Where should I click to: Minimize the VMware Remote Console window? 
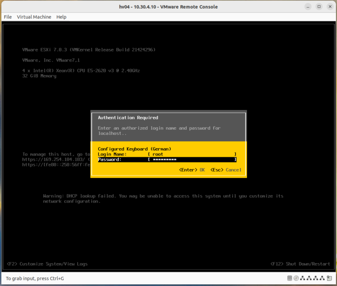click(308, 7)
